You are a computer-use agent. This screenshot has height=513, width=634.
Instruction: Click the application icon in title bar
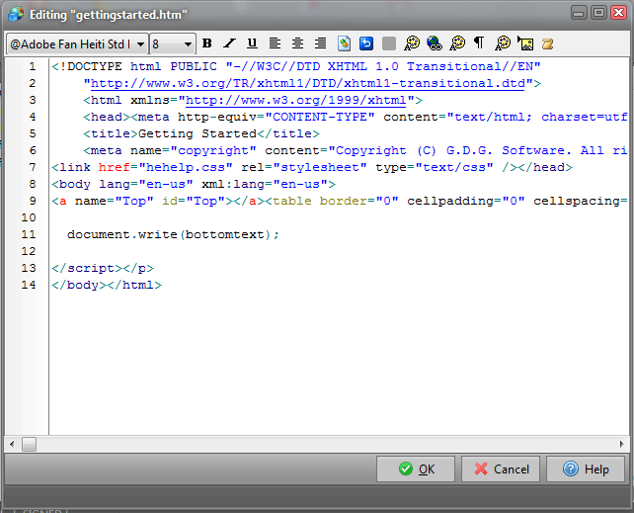click(x=16, y=14)
